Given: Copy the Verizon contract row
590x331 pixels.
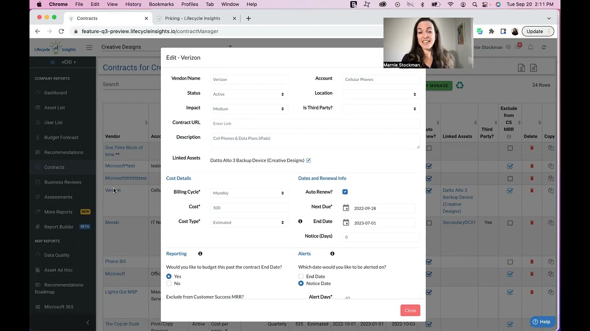Looking at the screenshot, I should (x=551, y=190).
